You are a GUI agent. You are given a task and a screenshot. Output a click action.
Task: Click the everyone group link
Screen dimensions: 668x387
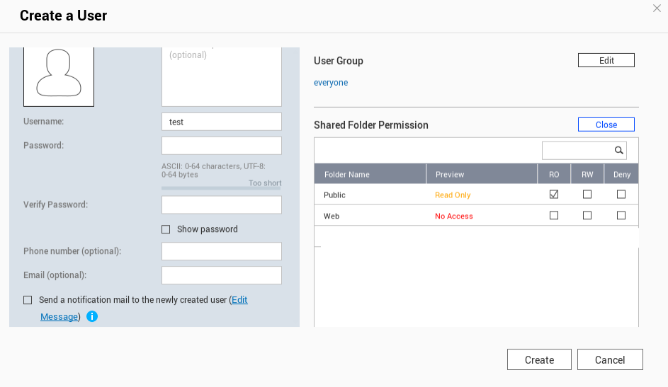[x=331, y=83]
